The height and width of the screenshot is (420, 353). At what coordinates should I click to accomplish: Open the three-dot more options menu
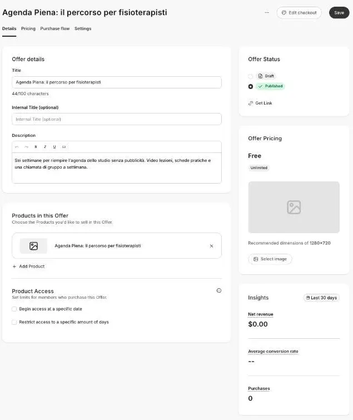(x=267, y=13)
